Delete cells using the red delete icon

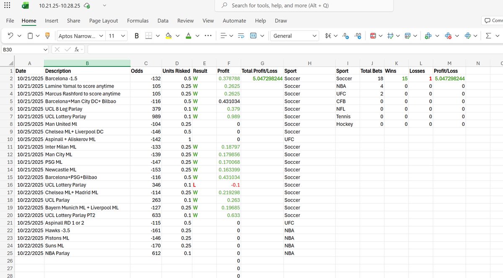448,36
